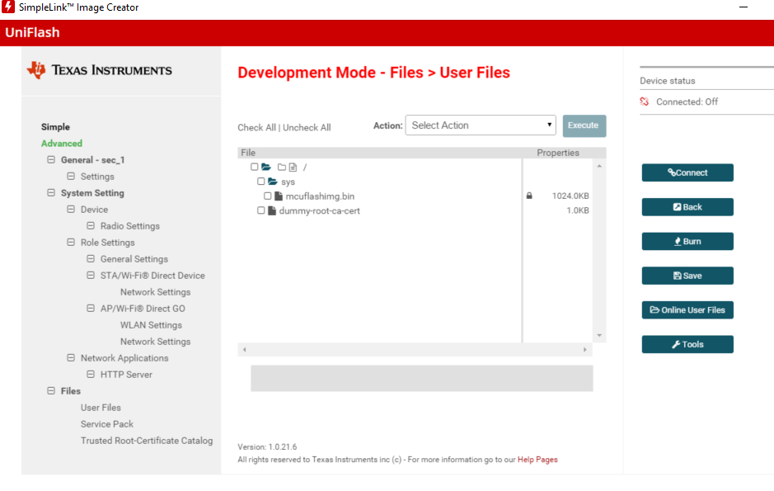Click the SimpleLink Image Creator app icon
The height and width of the screenshot is (491, 774).
click(x=8, y=7)
